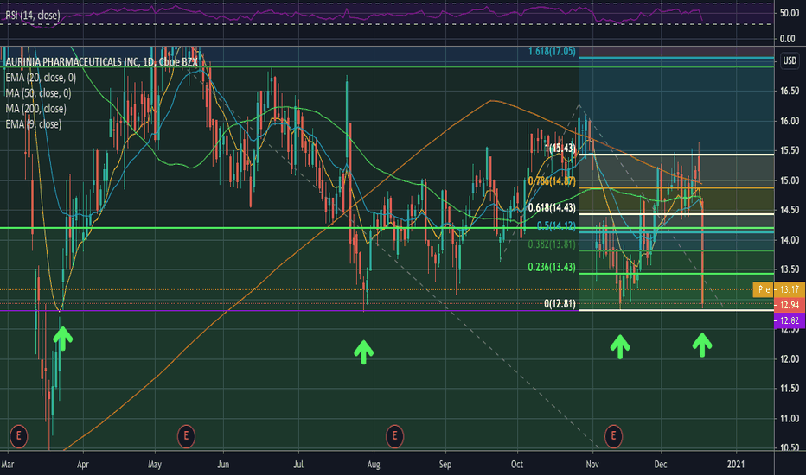Screen dimensions: 806x475
Task: Click the Apr label on time axis
Action: tap(83, 465)
